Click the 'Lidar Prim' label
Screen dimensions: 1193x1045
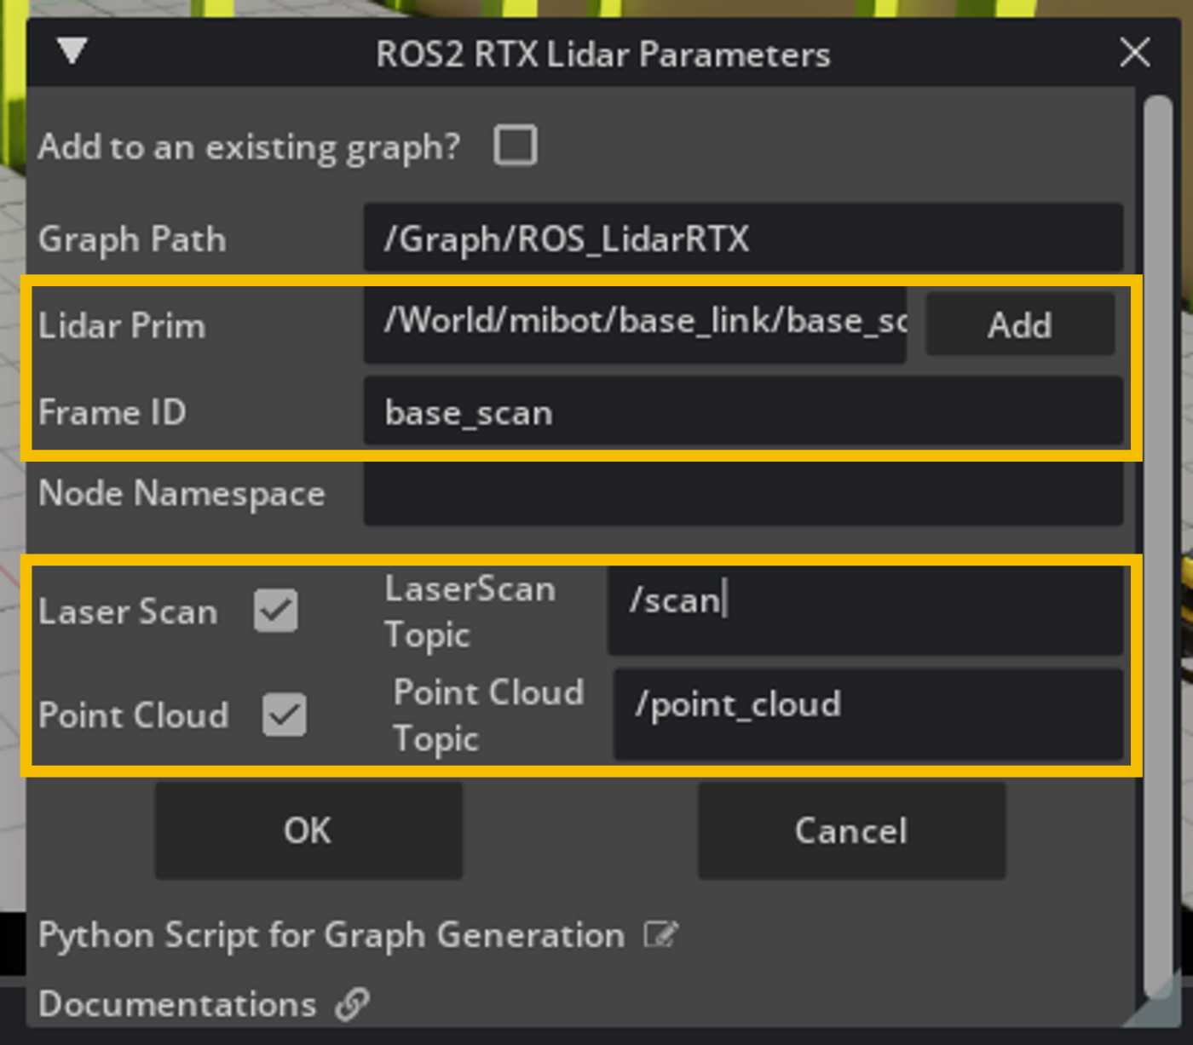click(122, 325)
